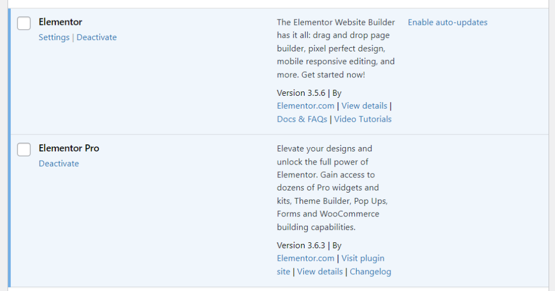Click the bold Elementor Pro plugin title

69,148
